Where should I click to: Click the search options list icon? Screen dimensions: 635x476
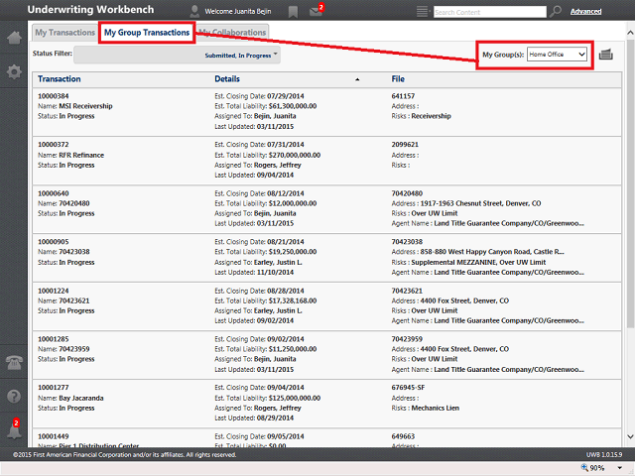(x=423, y=11)
